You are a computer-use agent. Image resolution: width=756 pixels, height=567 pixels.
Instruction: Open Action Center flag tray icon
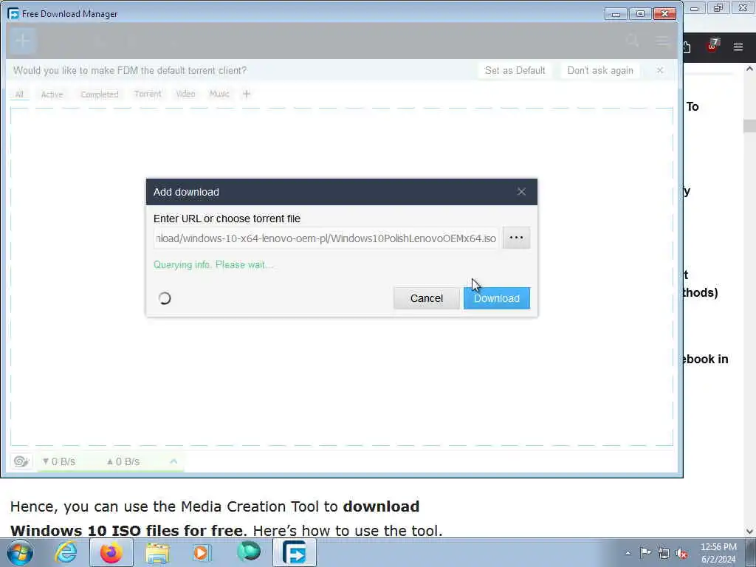click(645, 552)
